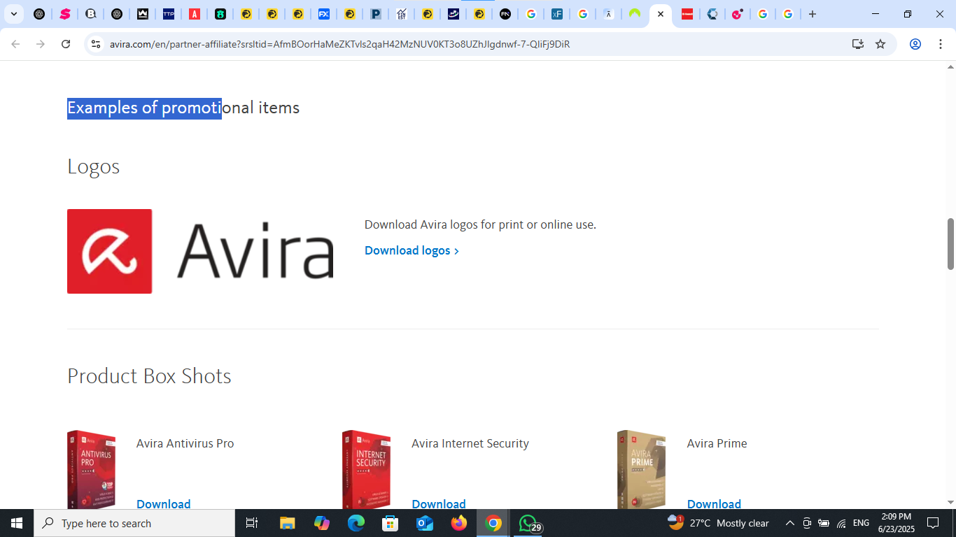The height and width of the screenshot is (537, 956).
Task: Switch to the blue P favicon tab
Action: coord(376,14)
